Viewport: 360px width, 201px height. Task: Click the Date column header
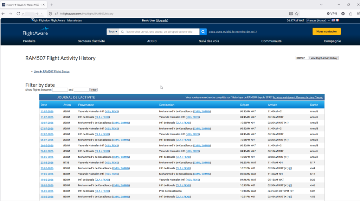click(x=44, y=105)
